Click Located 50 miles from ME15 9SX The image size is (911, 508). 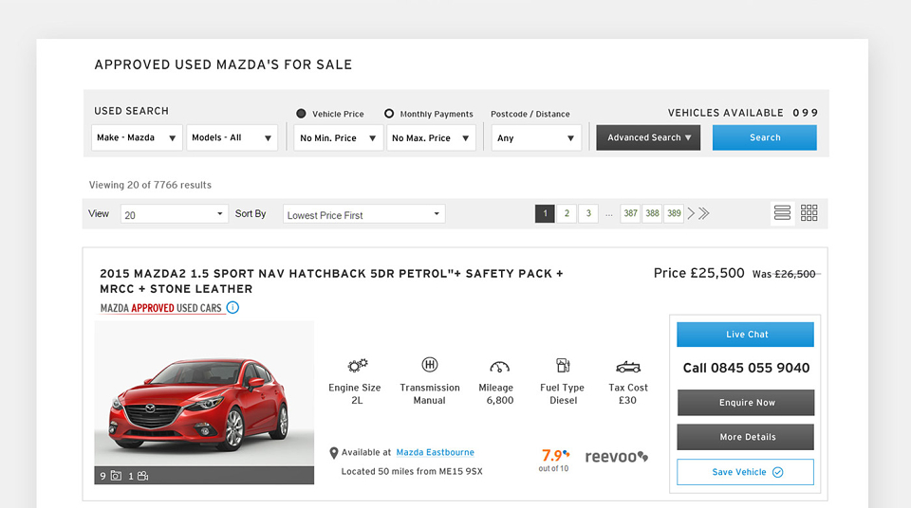(412, 471)
